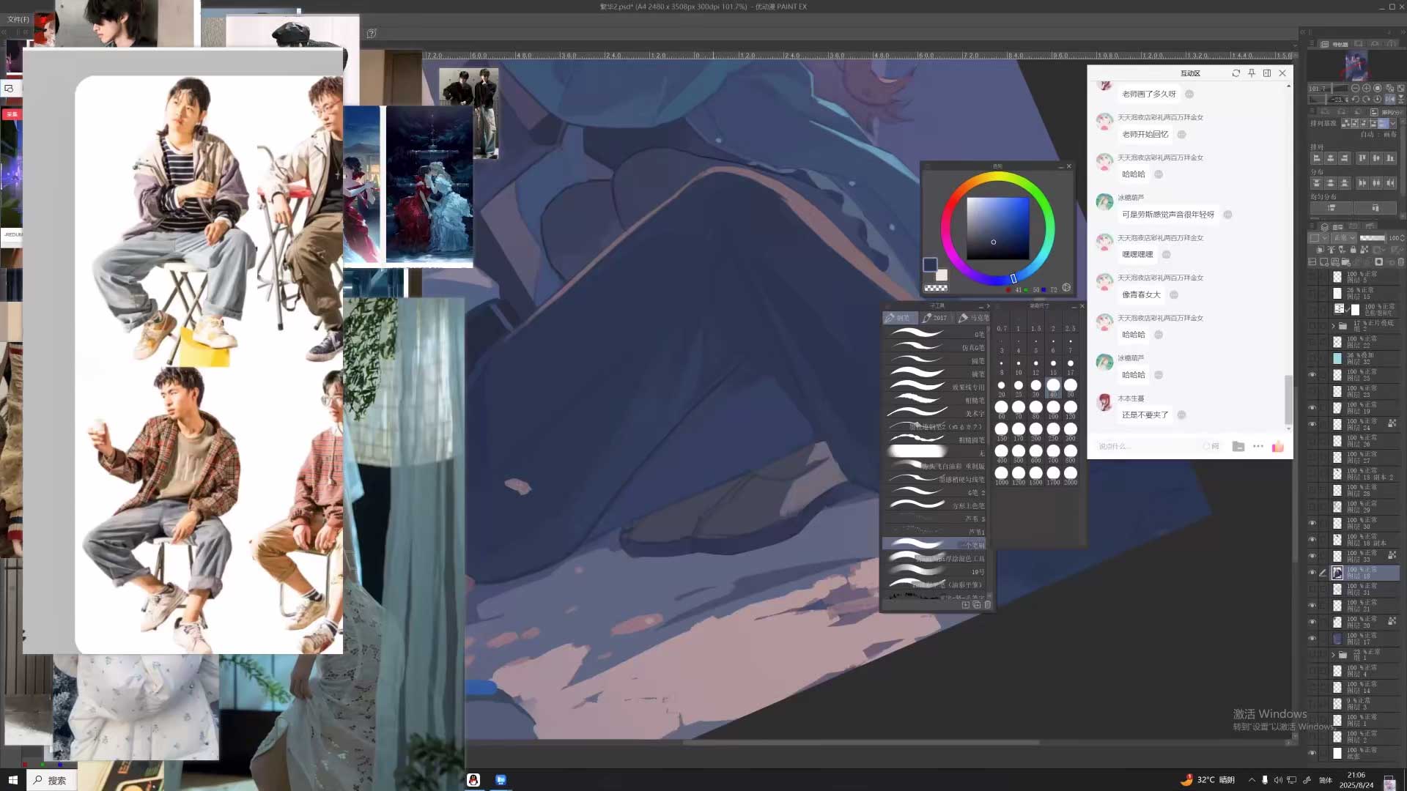Hide layer 图层 25 with the eye icon

pyautogui.click(x=1312, y=375)
